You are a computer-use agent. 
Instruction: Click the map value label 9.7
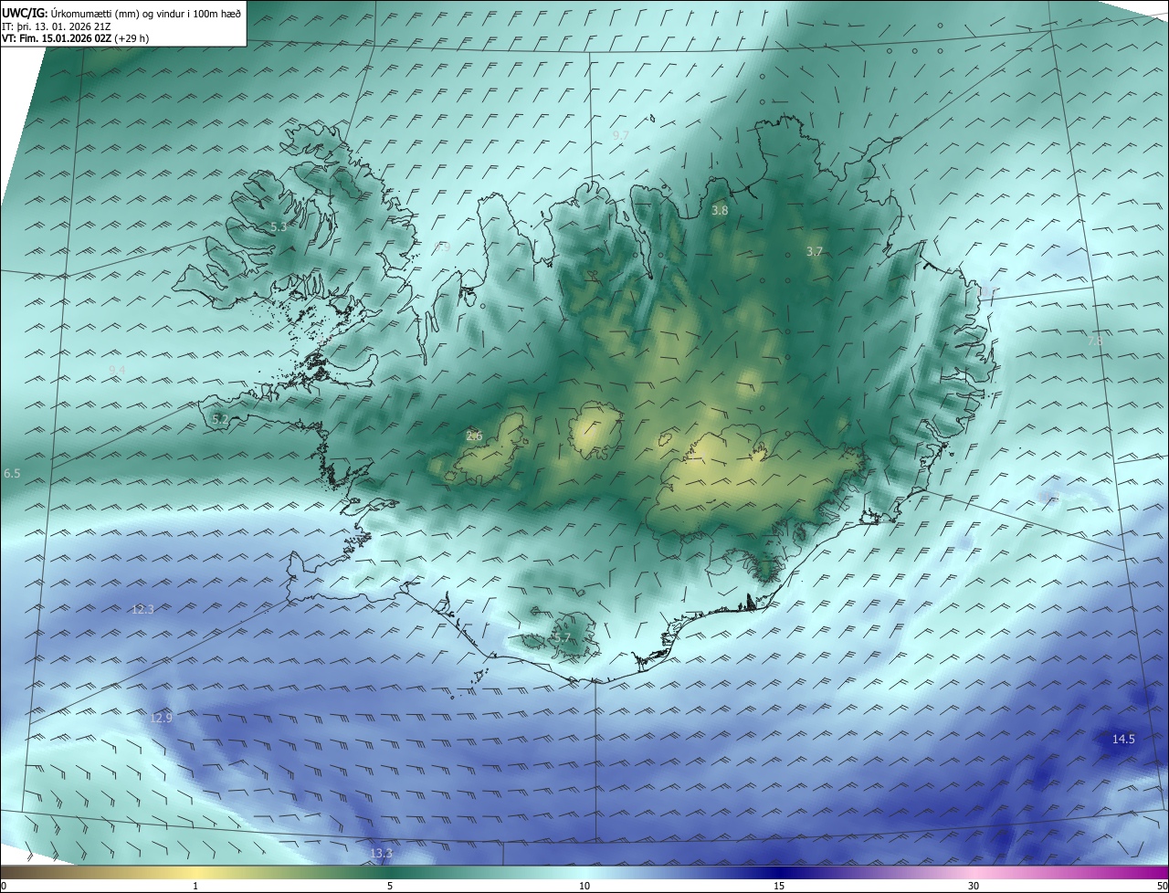click(x=621, y=135)
